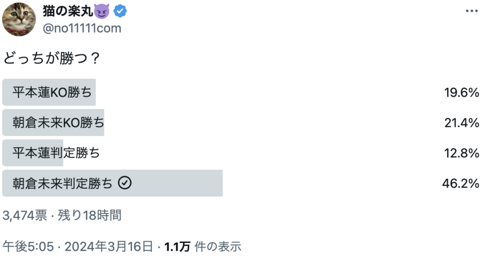The width and height of the screenshot is (491, 256).
Task: Open the timestamp 午後5:05 · 2024年3月16日
Action: point(78,246)
